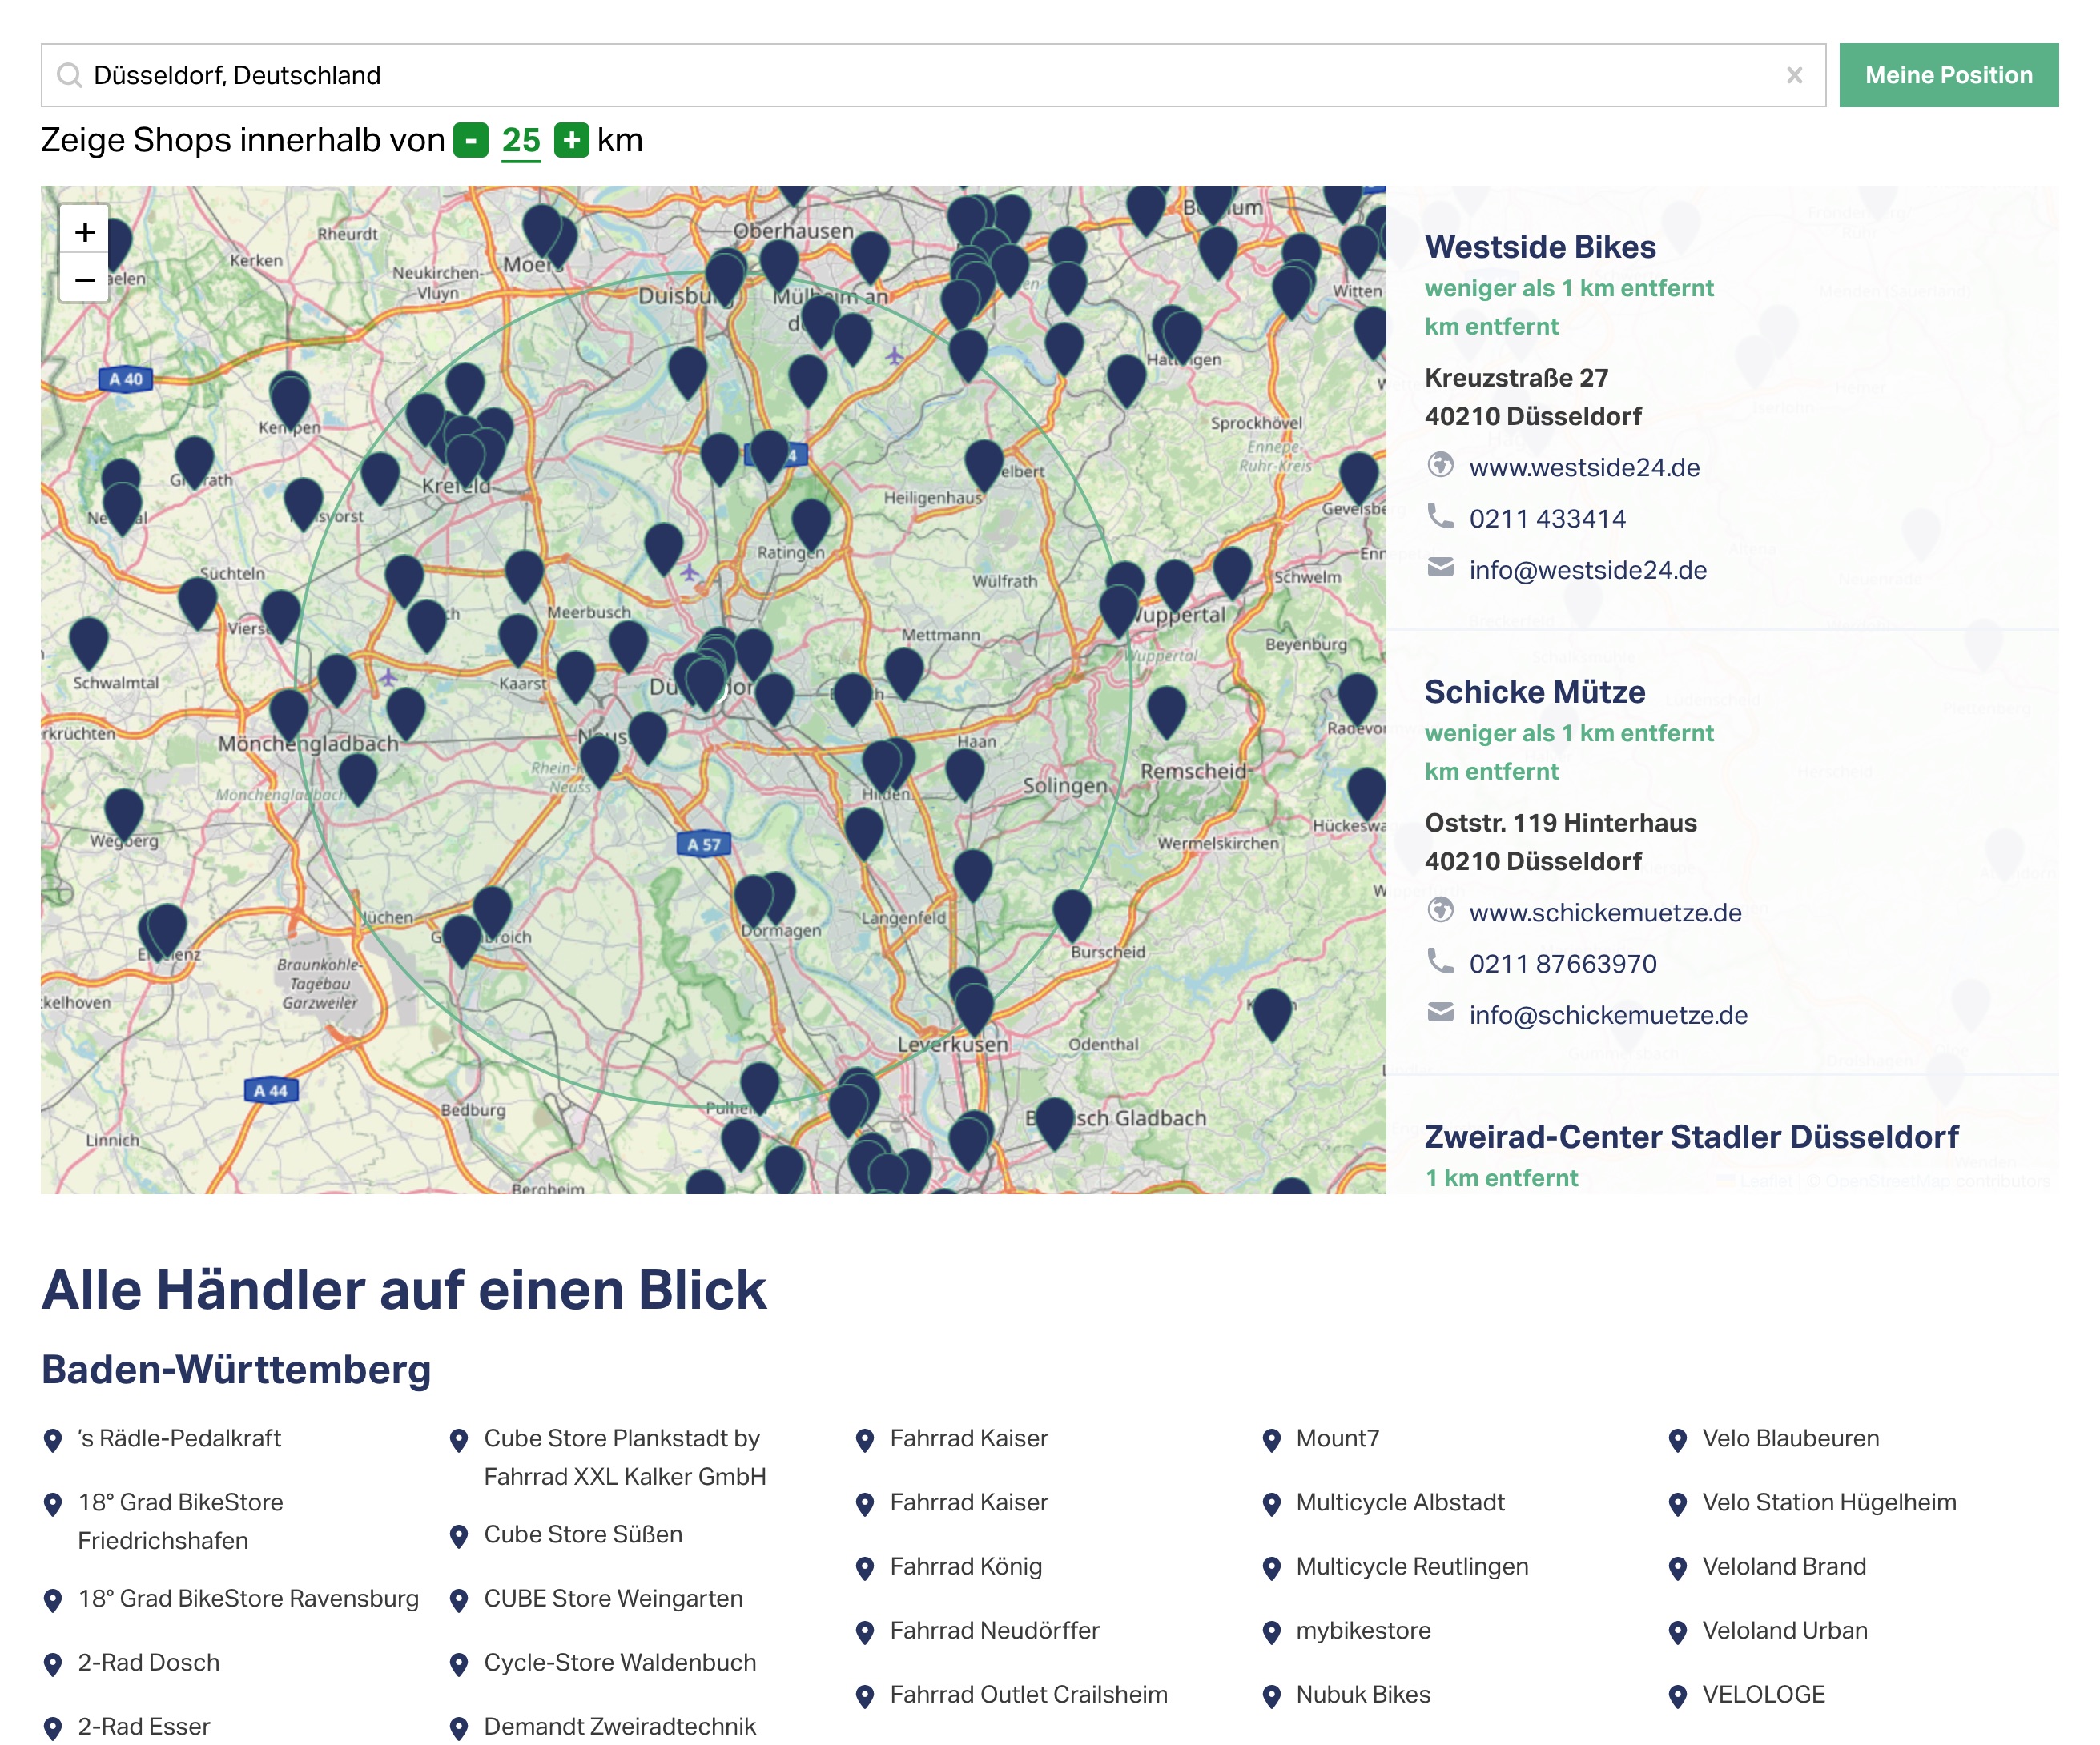Click the search magnifier icon

point(69,75)
